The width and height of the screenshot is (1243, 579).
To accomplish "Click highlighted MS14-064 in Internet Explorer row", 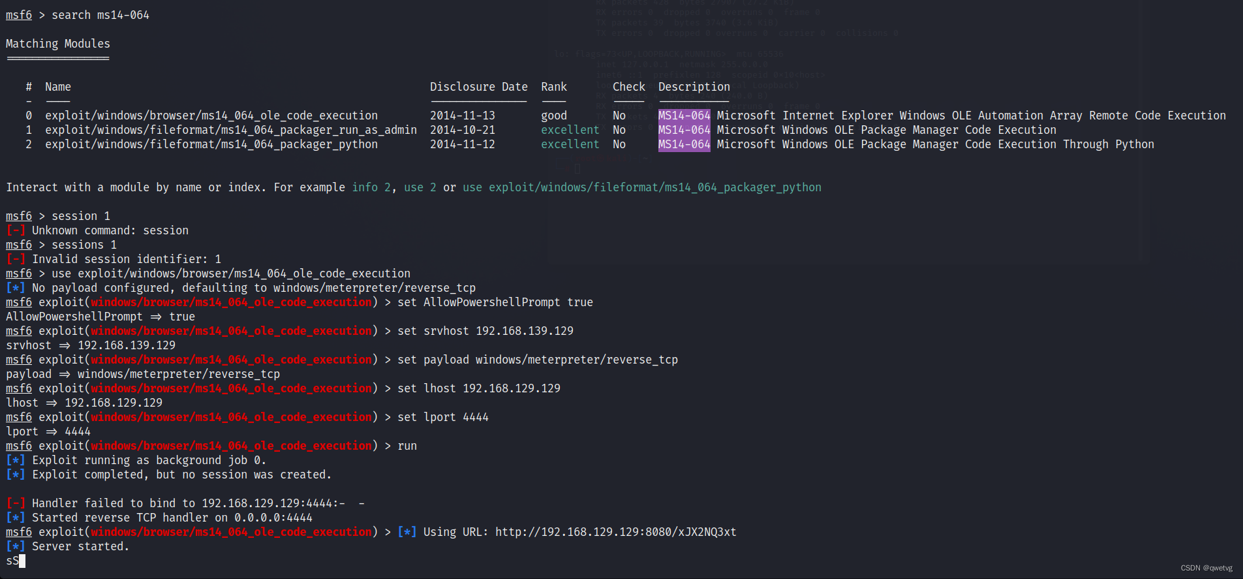I will pos(684,116).
